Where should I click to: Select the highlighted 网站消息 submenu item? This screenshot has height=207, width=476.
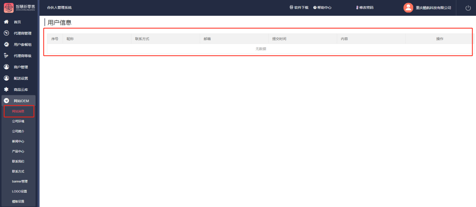[x=18, y=111]
